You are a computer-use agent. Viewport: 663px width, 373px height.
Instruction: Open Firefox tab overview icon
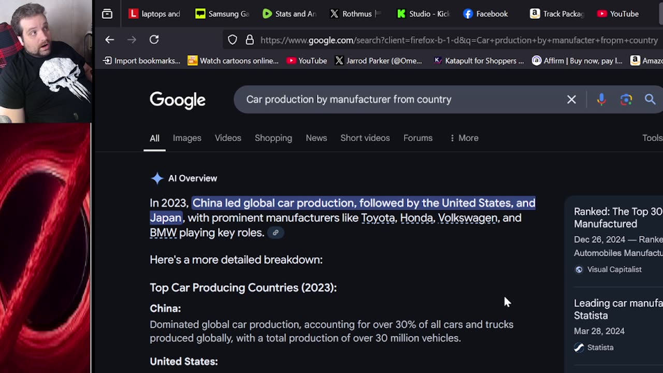(107, 14)
